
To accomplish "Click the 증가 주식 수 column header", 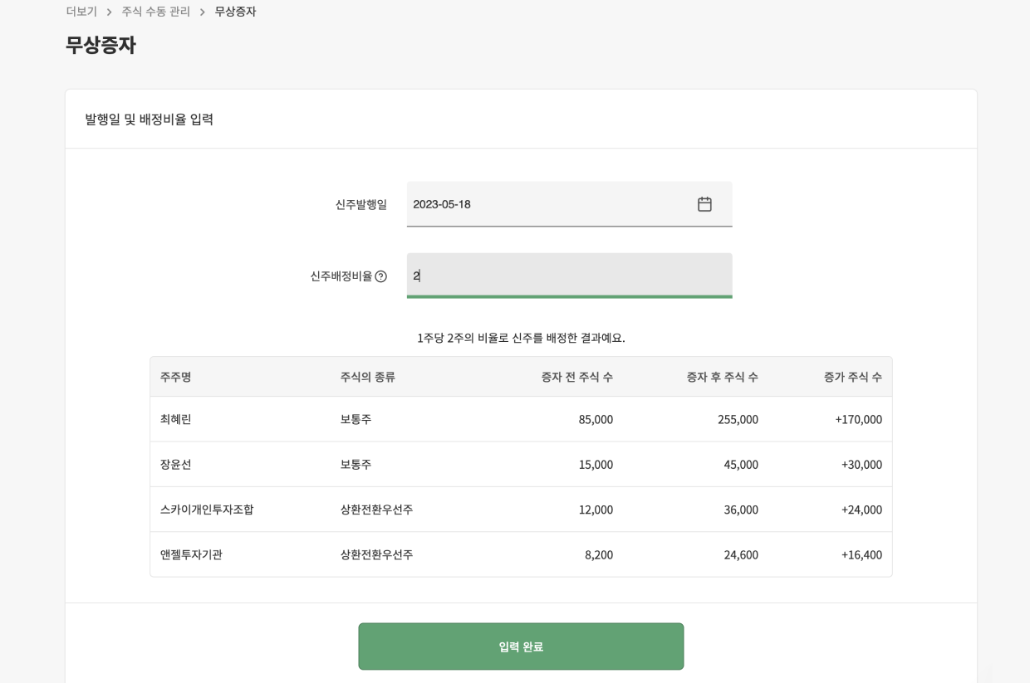I will pos(852,377).
